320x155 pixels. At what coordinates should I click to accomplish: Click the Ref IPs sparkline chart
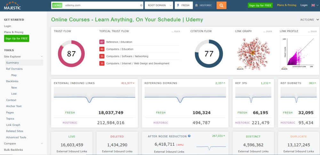click(x=253, y=95)
